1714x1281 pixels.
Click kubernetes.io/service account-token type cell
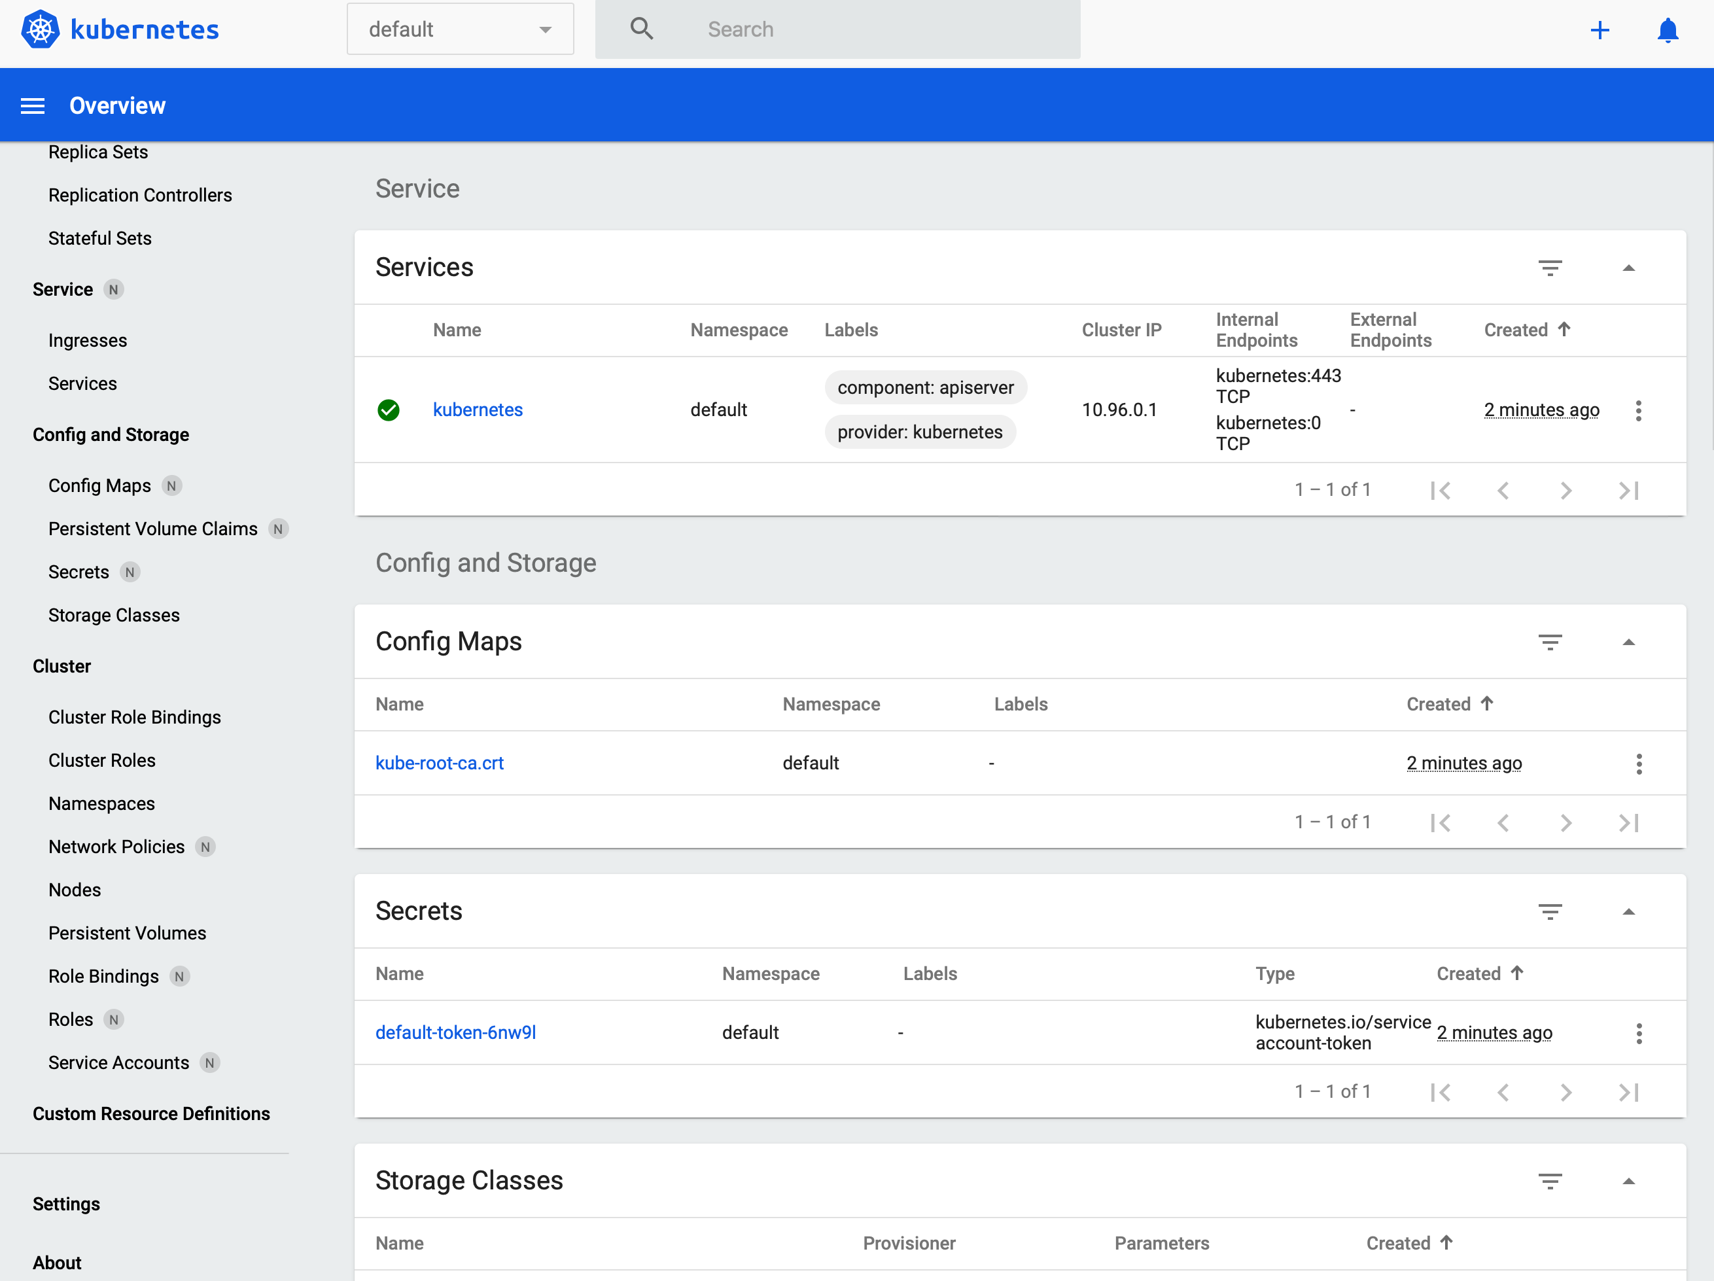tap(1343, 1033)
